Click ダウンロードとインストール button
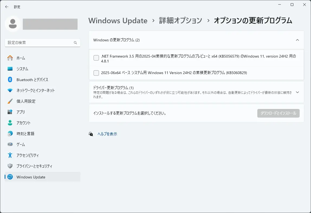The height and width of the screenshot is (213, 311). coord(278,113)
